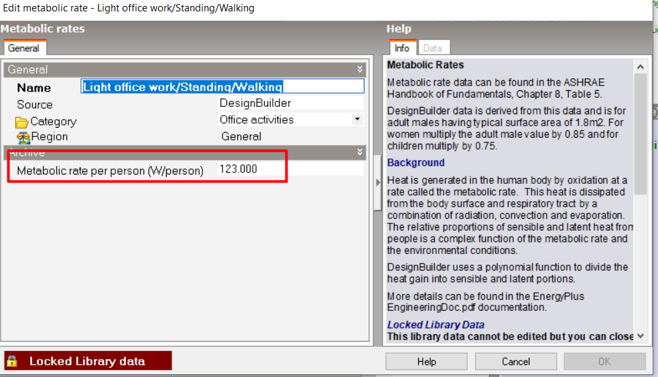Click the Metabolic rate per person label
This screenshot has width=658, height=377.
click(x=111, y=170)
